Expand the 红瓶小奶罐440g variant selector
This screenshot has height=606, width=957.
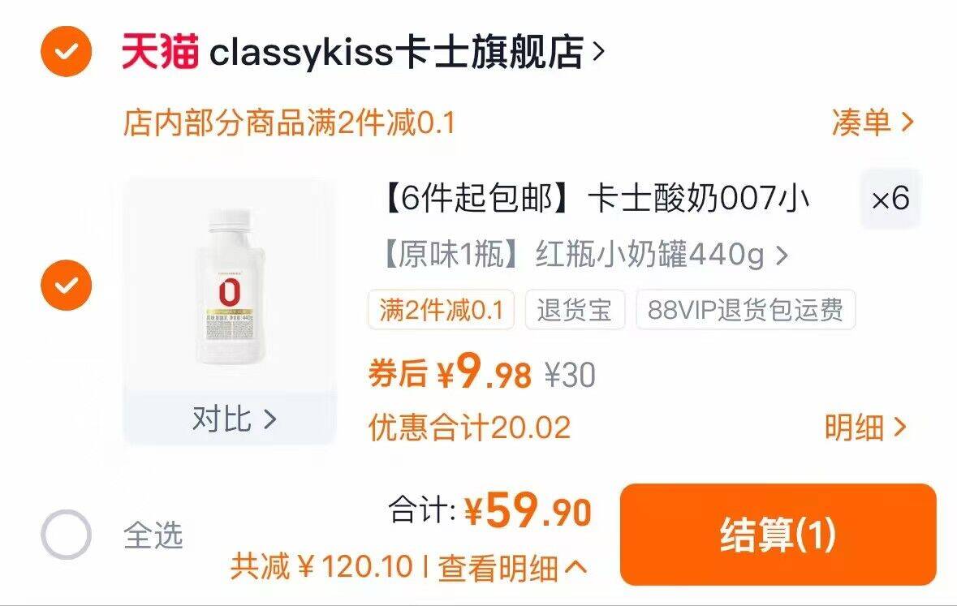586,255
